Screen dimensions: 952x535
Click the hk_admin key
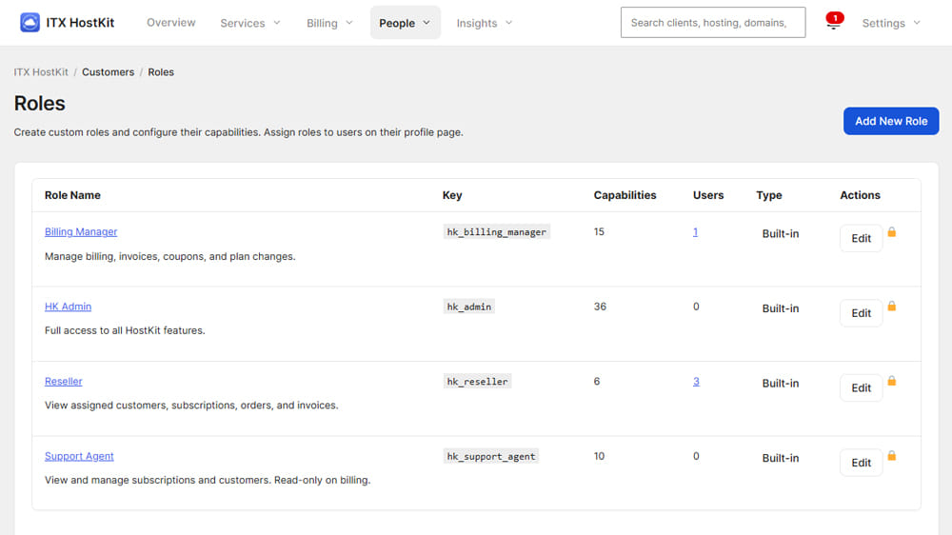tap(468, 307)
